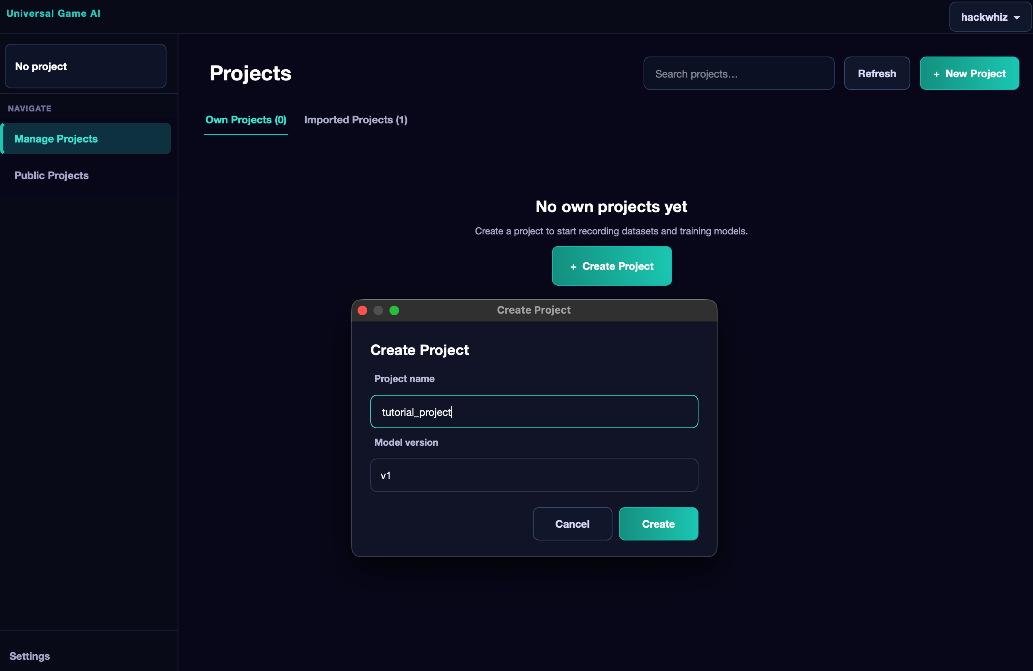Image resolution: width=1033 pixels, height=671 pixels.
Task: Focus the Model version field
Action: 534,475
